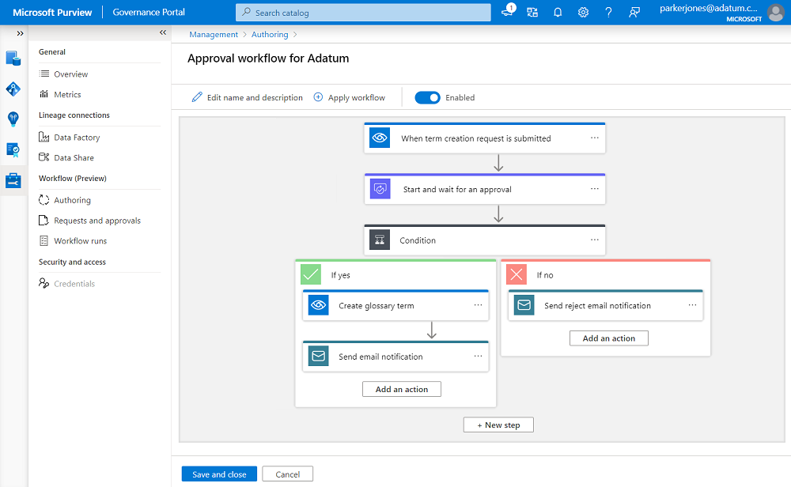This screenshot has width=791, height=487.
Task: Navigate to Authoring in the breadcrumb
Action: point(270,34)
